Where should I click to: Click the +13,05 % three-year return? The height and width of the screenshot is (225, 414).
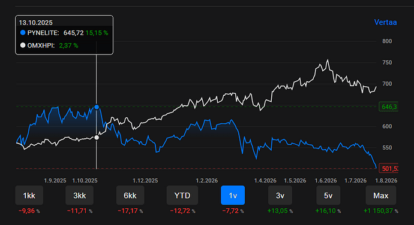(x=280, y=211)
